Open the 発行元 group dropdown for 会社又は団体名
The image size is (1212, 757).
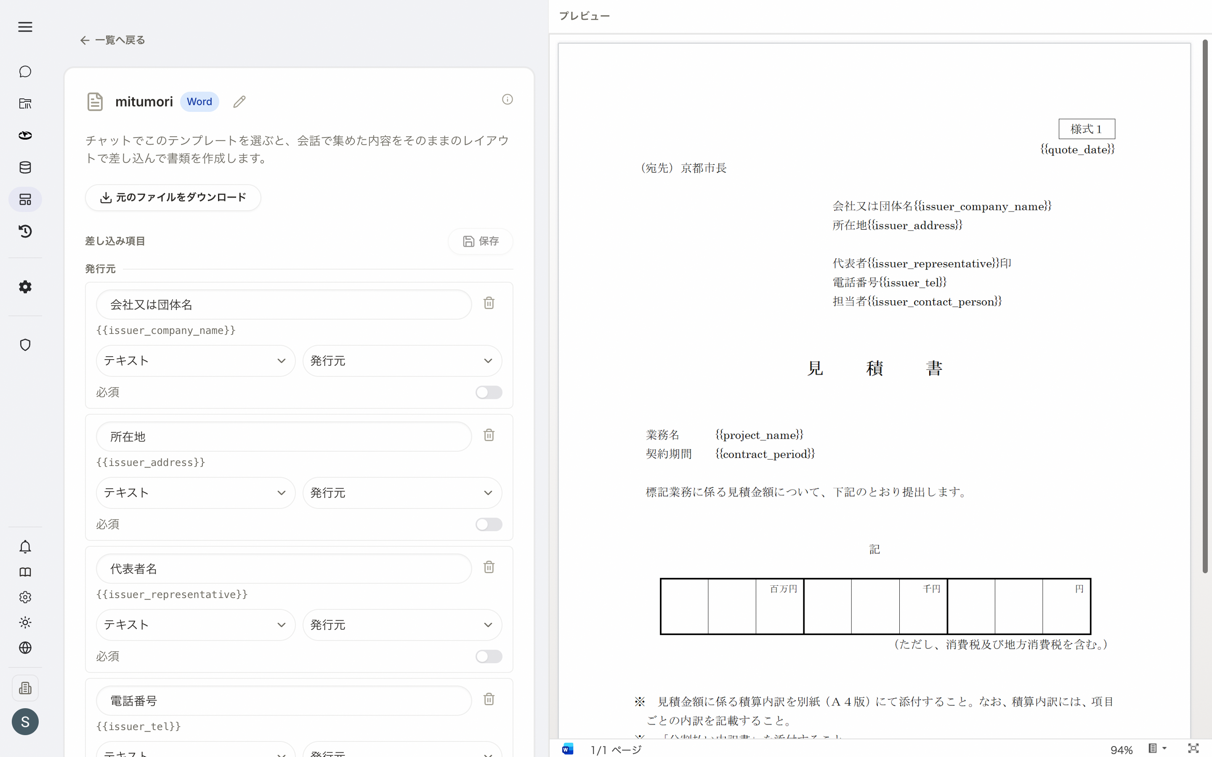[x=401, y=361]
